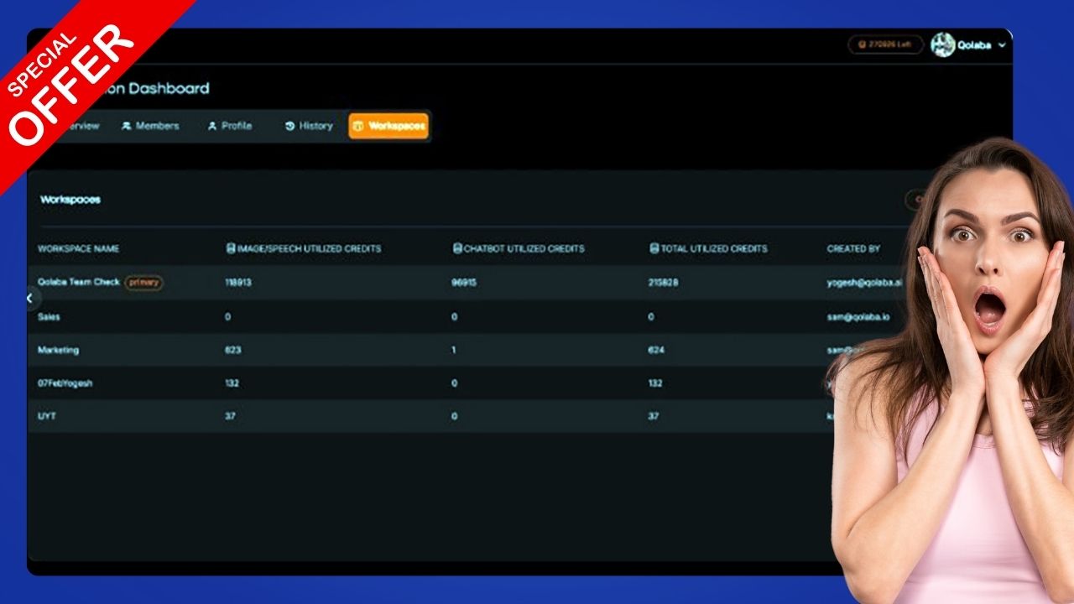Expand the sidebar with the left arrow

point(29,298)
